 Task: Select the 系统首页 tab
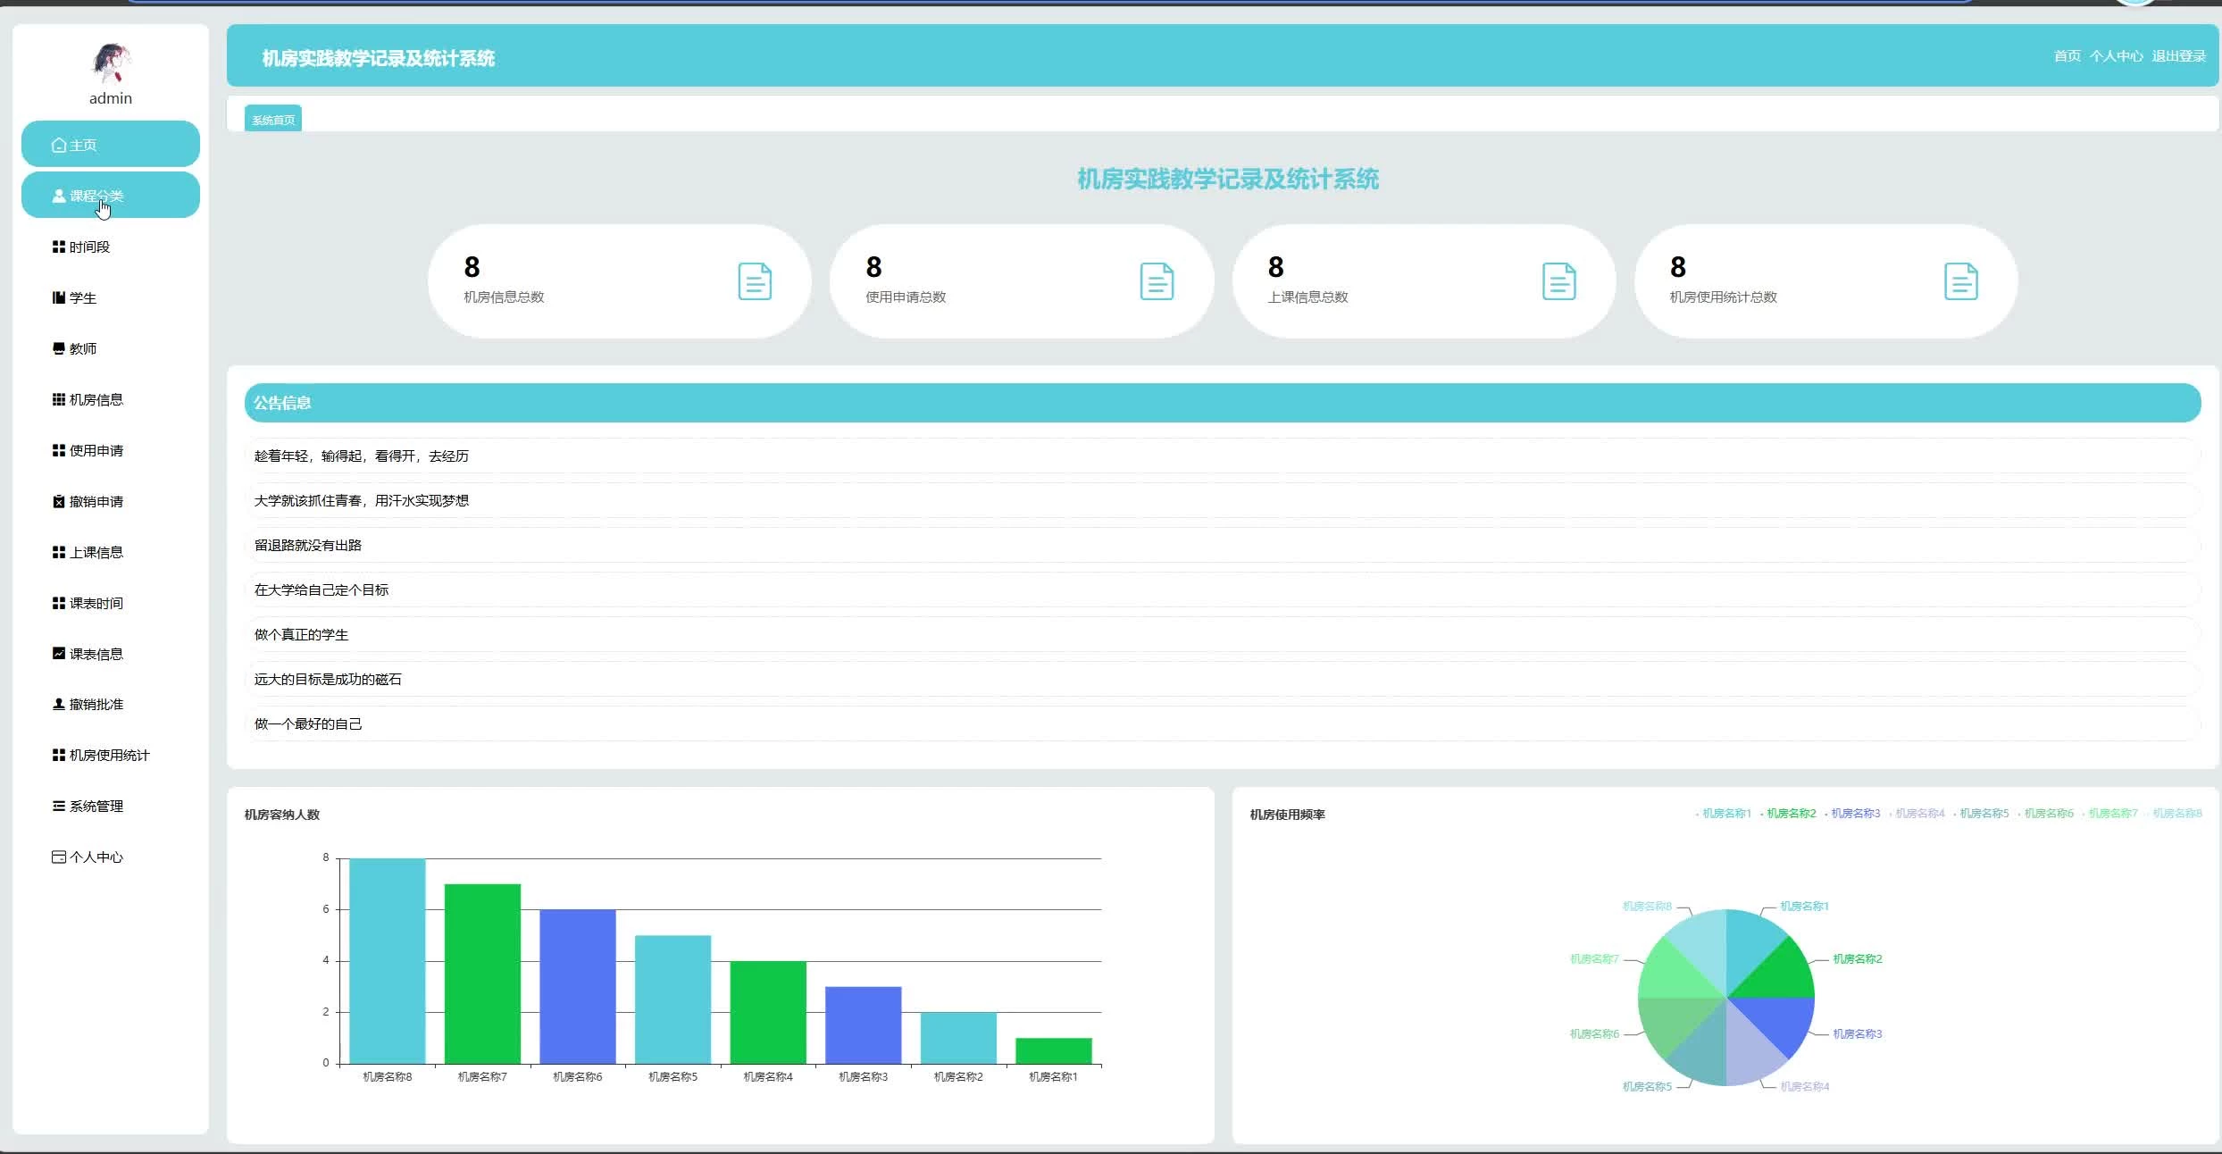coord(273,120)
